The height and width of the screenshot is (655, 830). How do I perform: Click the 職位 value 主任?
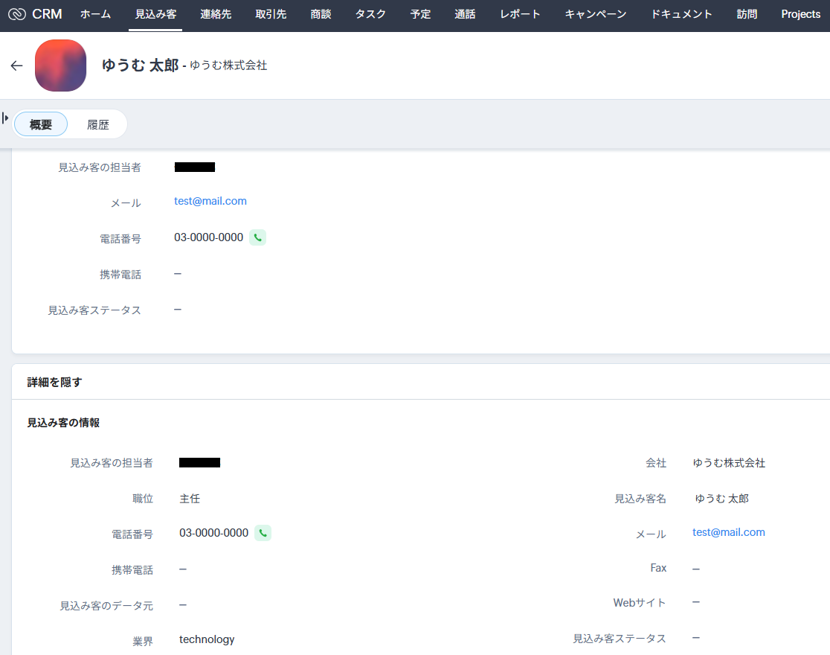(190, 499)
